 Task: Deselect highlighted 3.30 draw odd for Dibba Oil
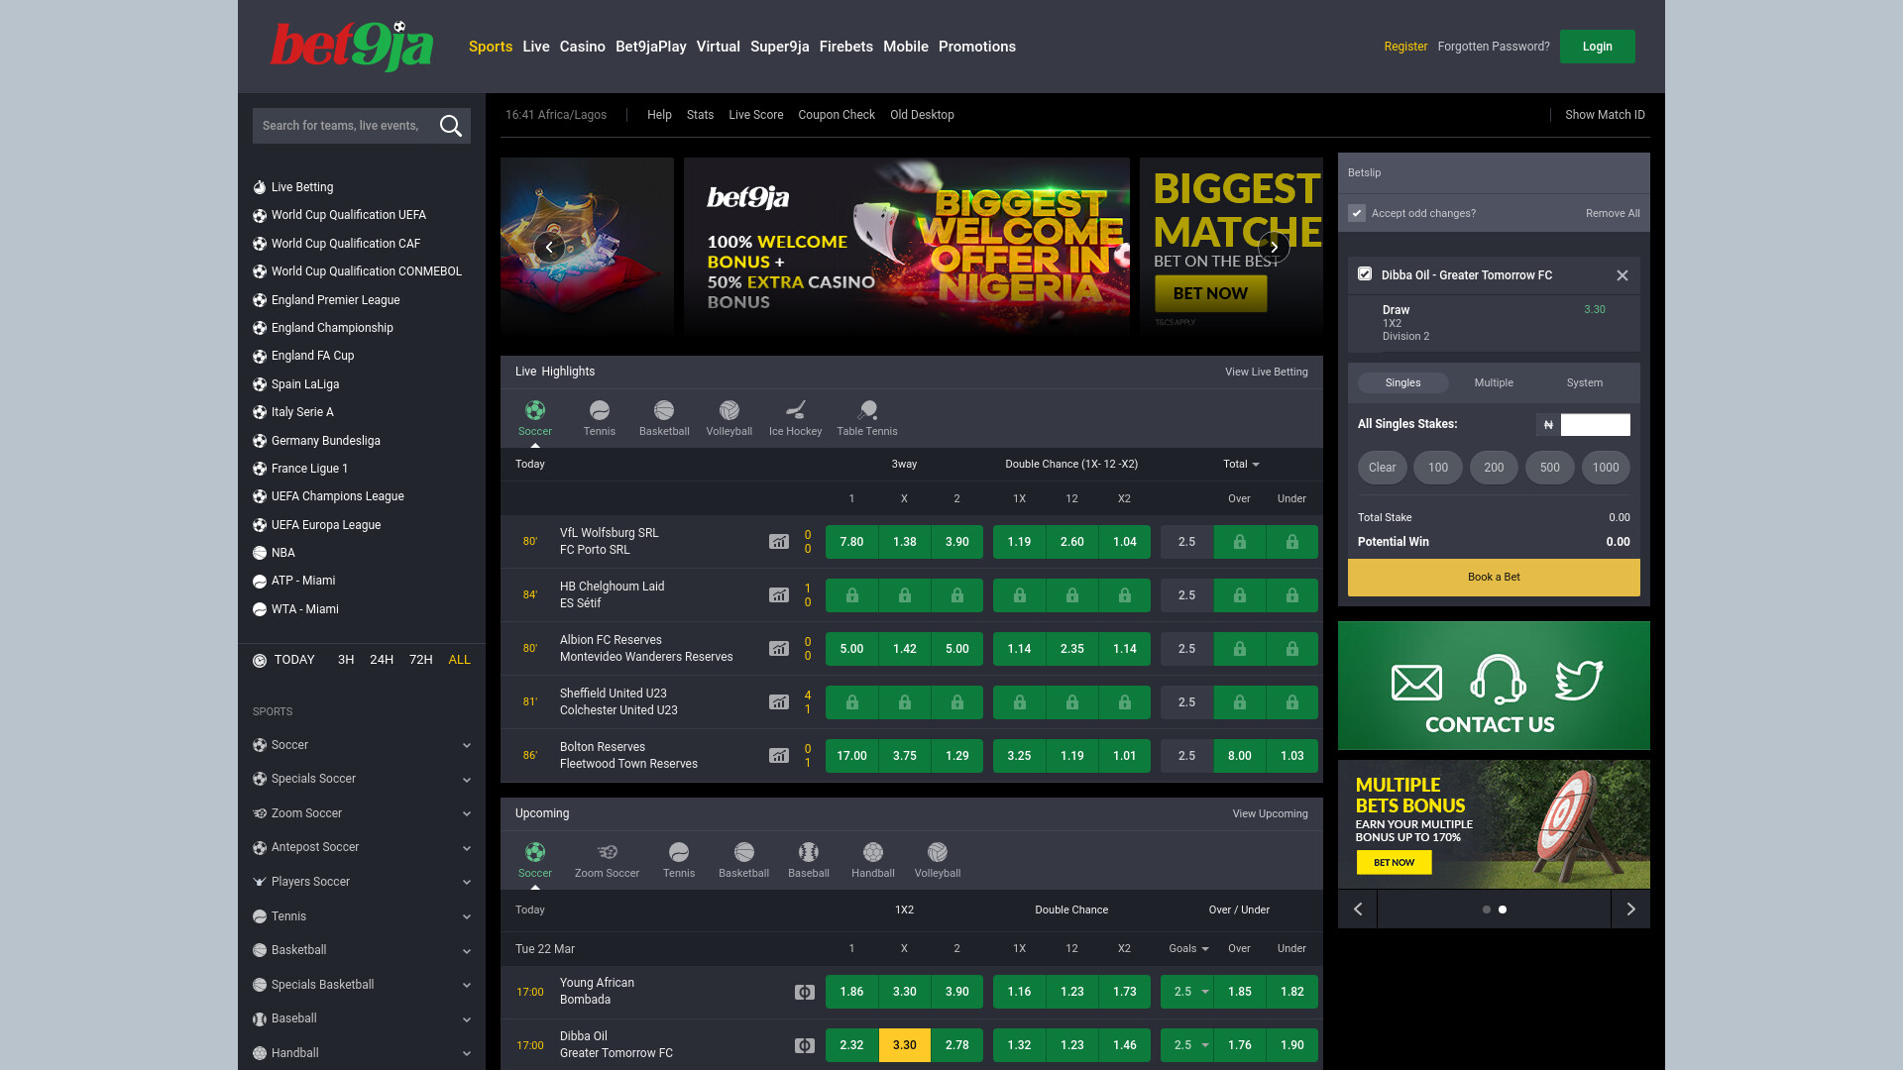tap(904, 1045)
